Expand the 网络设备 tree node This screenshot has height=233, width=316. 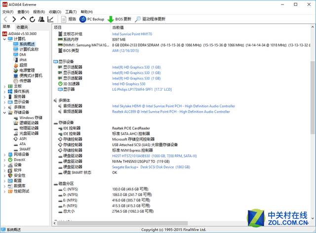pos(4,155)
